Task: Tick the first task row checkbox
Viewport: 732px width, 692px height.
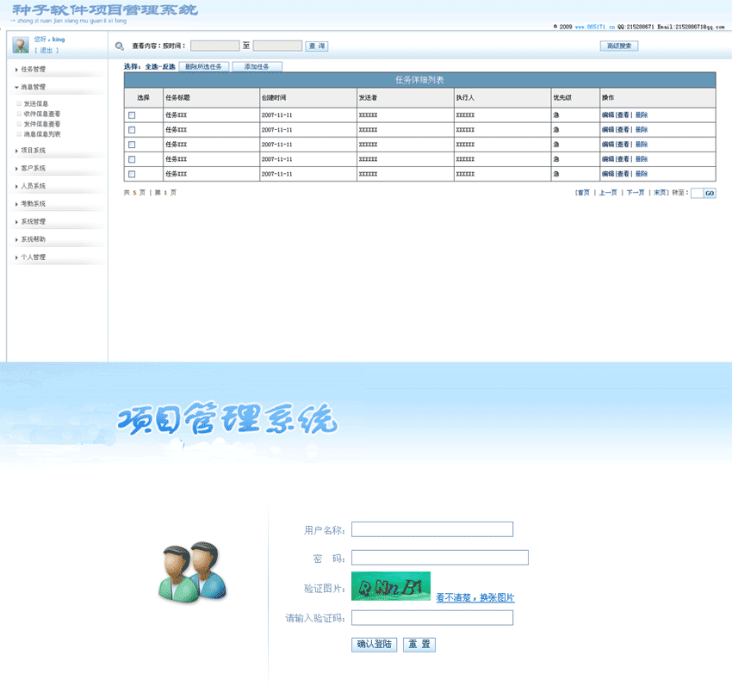Action: [132, 115]
